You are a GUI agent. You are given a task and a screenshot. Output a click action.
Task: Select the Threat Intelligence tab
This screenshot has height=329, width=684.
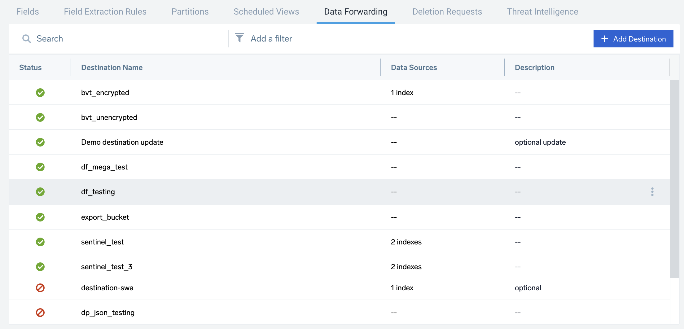click(x=542, y=11)
